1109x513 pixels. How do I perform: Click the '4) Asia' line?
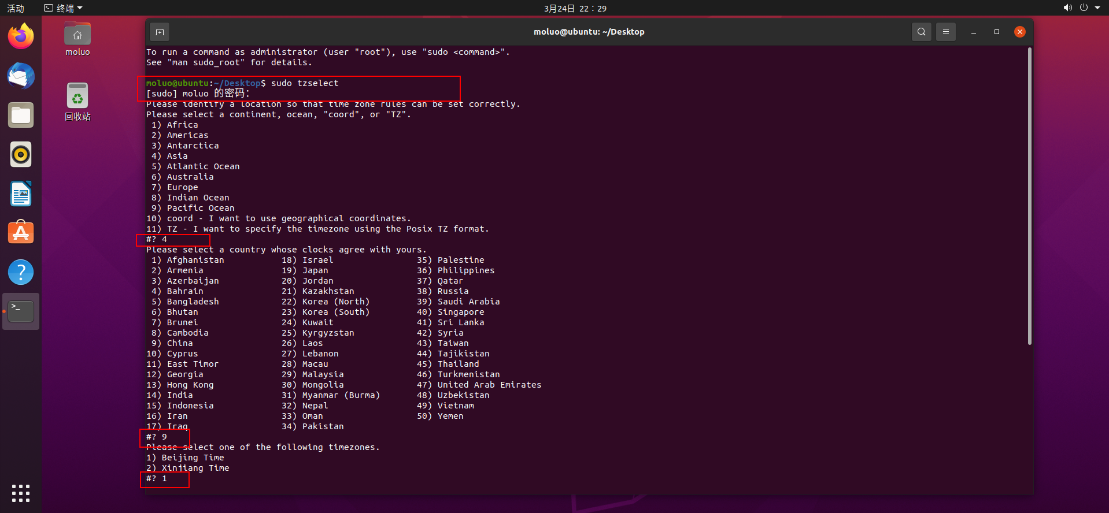click(x=169, y=156)
